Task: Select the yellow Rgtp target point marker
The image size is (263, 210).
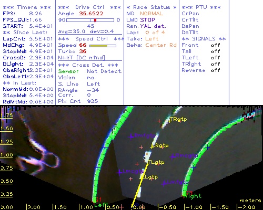Action: click(x=152, y=146)
